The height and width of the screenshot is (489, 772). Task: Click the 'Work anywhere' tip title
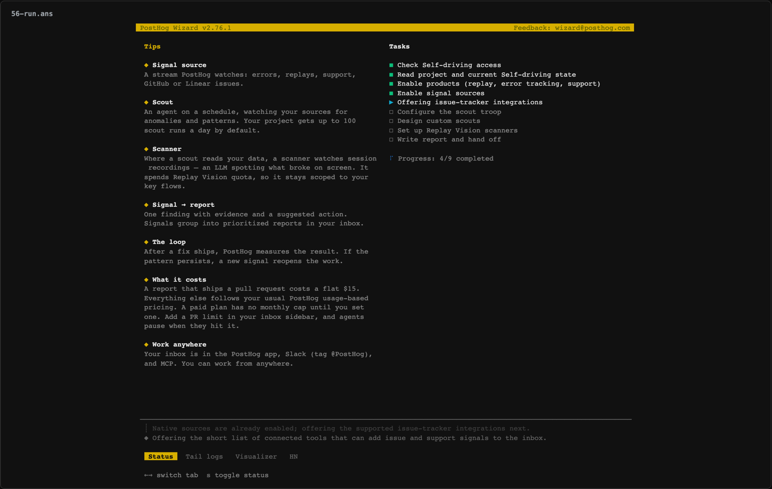tap(179, 345)
